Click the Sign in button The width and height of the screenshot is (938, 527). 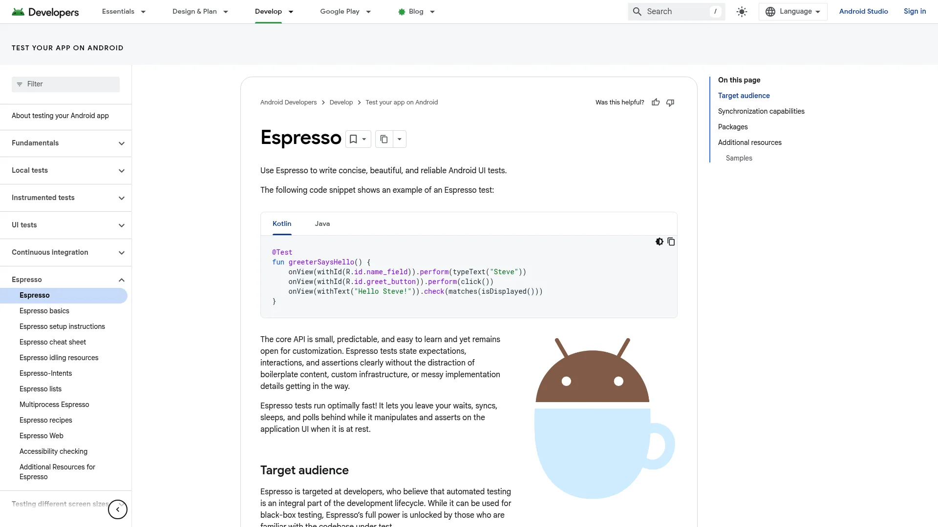[x=915, y=12]
